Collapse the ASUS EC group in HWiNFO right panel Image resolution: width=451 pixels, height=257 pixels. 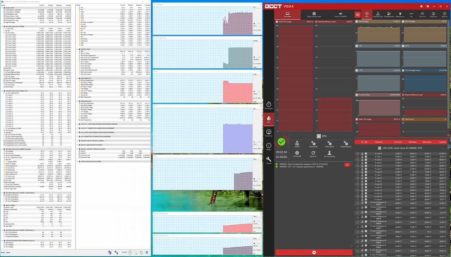pyautogui.click(x=78, y=49)
